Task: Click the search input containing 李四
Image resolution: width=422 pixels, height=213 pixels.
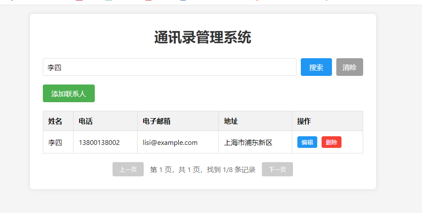Action: pos(170,67)
